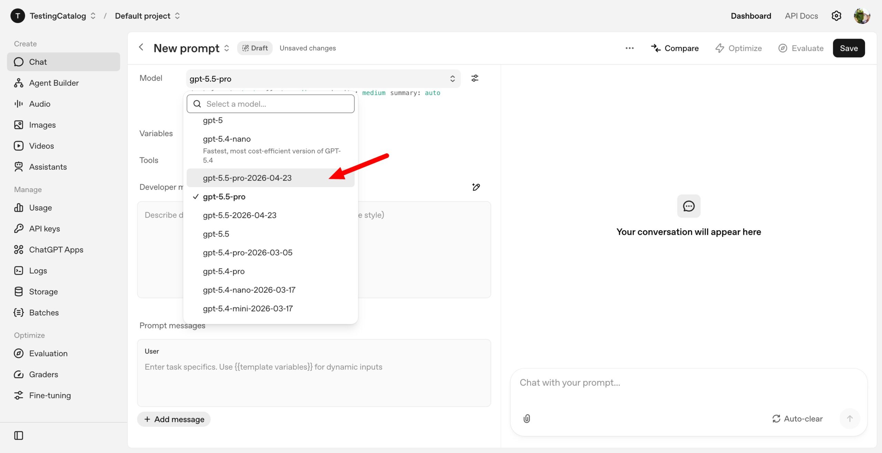Screen dimensions: 882x453
Task: Click the three-dot more options icon
Action: pyautogui.click(x=629, y=48)
